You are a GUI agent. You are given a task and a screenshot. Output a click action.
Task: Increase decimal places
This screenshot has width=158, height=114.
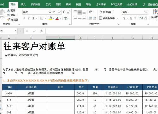coord(141,18)
